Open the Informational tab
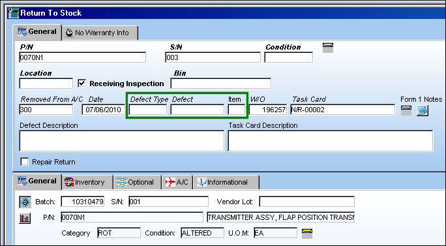Screen dimensions: 446x246 pos(226,182)
